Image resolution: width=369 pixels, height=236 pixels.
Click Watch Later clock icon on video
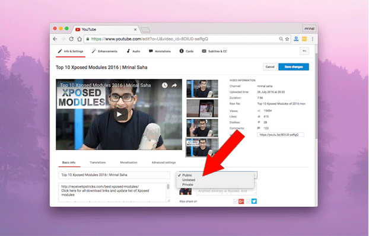164,85
